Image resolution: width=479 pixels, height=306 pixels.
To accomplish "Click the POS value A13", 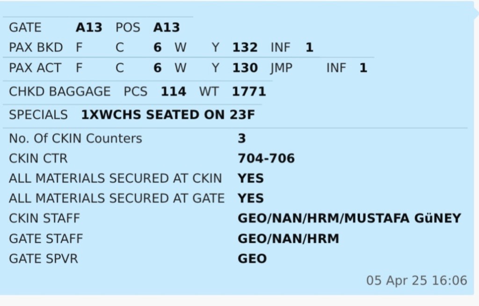I will pos(166,27).
